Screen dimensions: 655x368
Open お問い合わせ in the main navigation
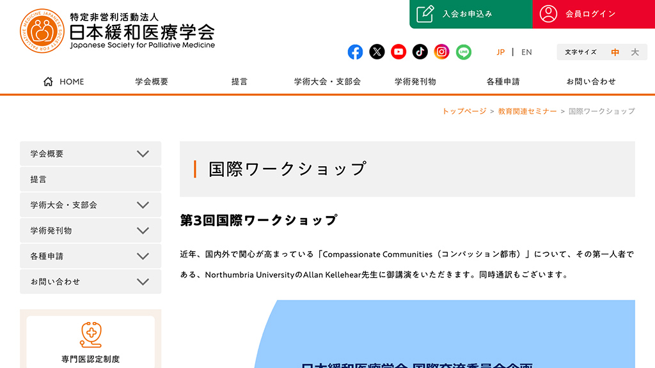591,81
